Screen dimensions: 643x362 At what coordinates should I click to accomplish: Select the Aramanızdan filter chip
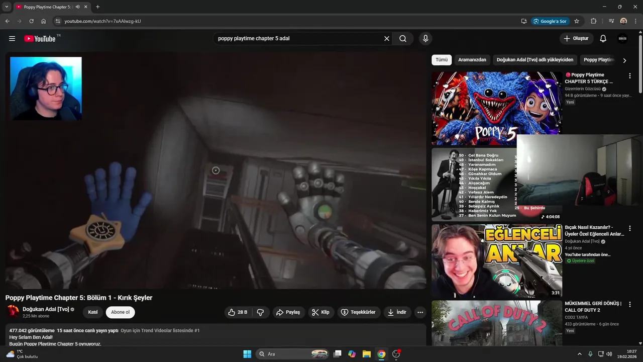point(472,60)
